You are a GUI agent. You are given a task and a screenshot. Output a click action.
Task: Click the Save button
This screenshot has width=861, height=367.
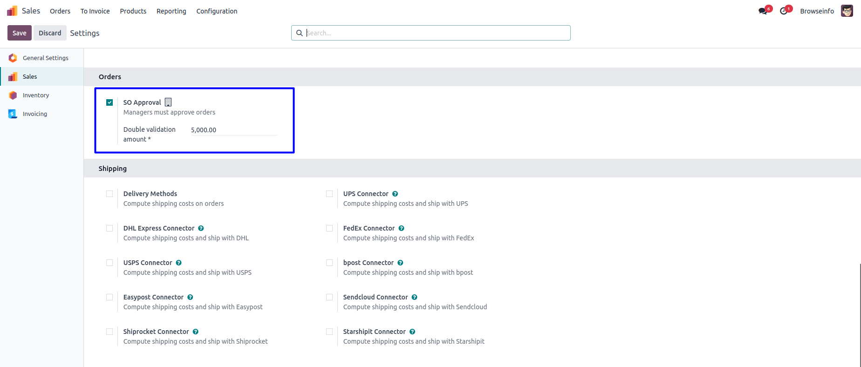point(20,33)
